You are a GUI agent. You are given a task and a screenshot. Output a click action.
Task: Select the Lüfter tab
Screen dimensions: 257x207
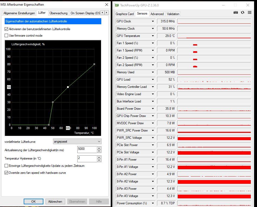(x=42, y=13)
